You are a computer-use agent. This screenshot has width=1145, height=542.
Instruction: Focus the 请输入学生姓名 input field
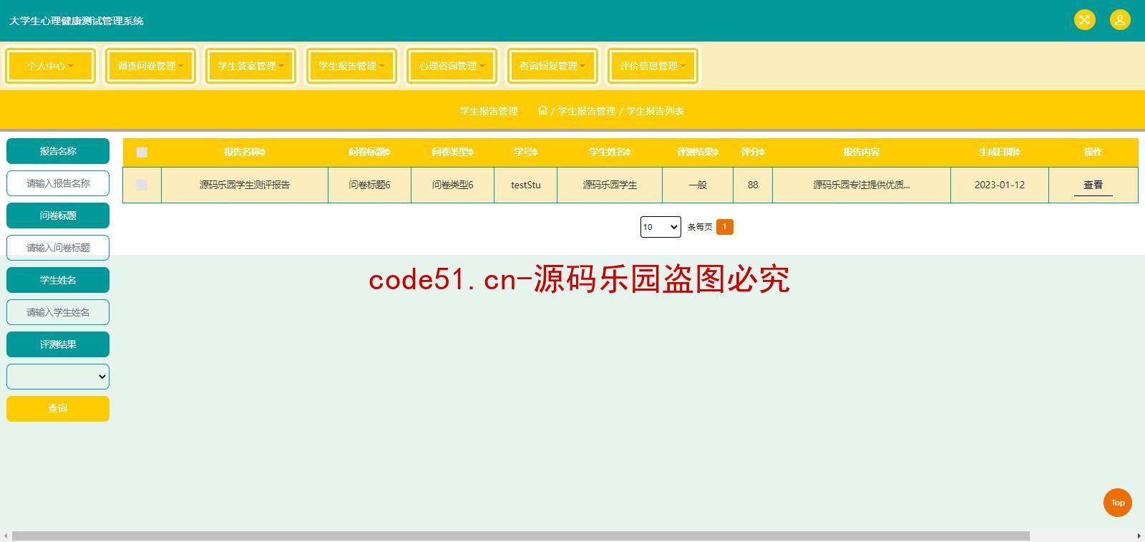[58, 312]
